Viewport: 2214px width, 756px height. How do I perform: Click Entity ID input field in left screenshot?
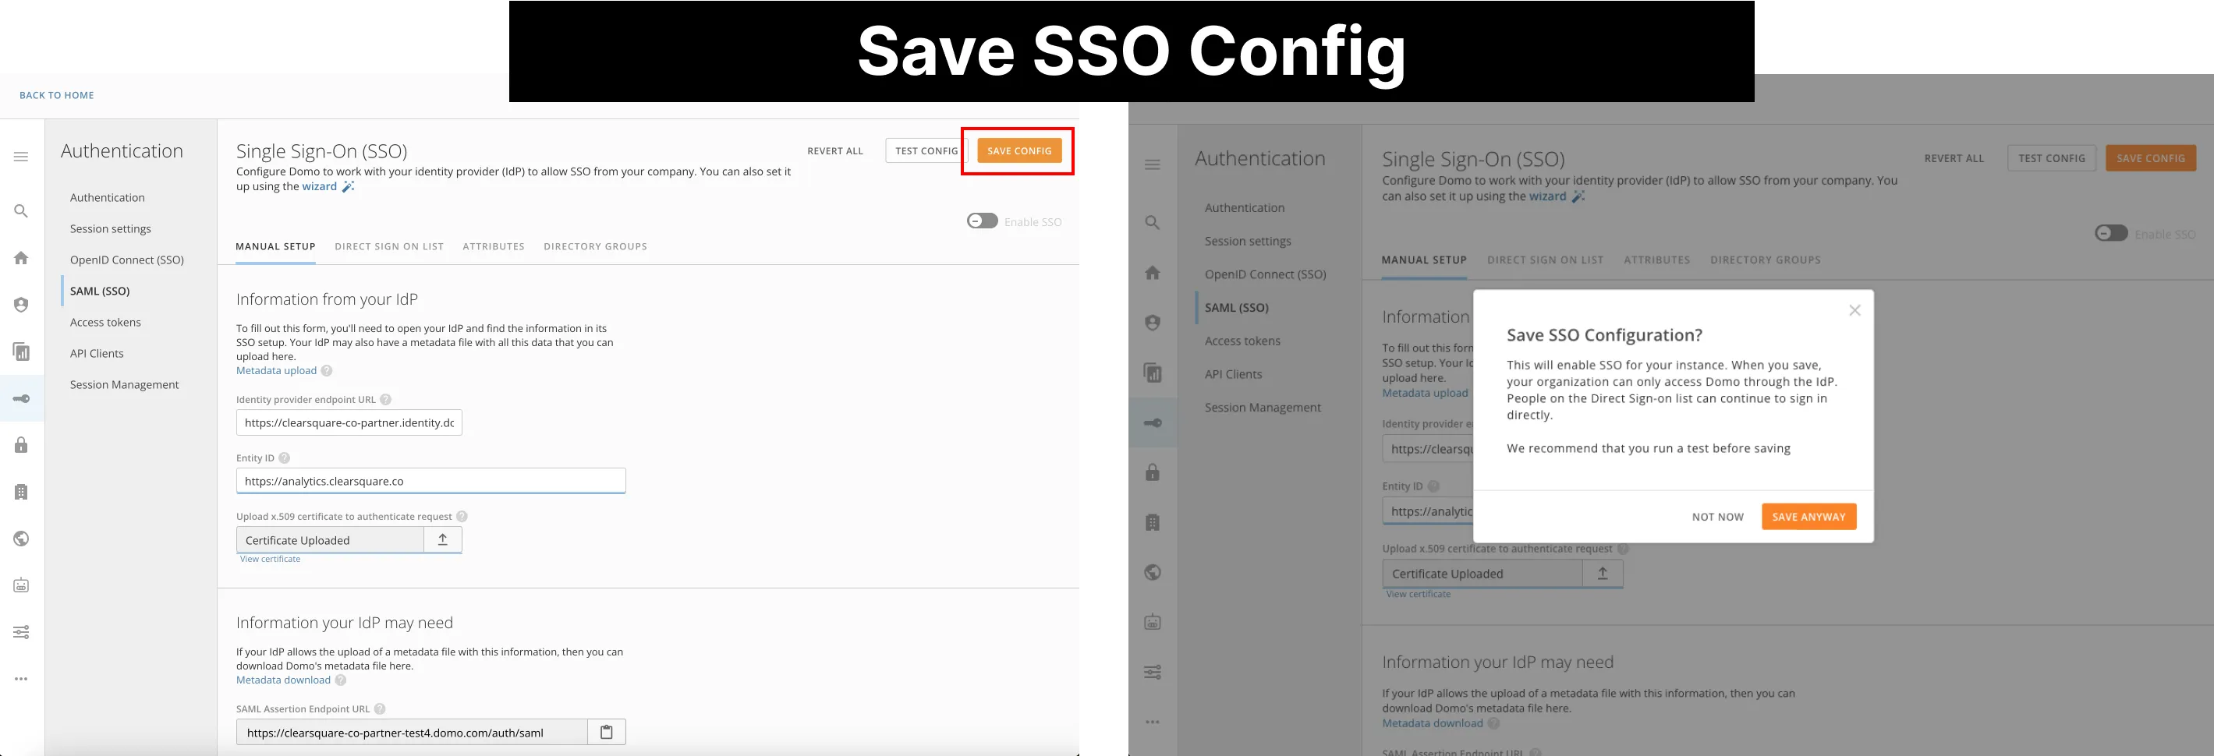pos(430,481)
